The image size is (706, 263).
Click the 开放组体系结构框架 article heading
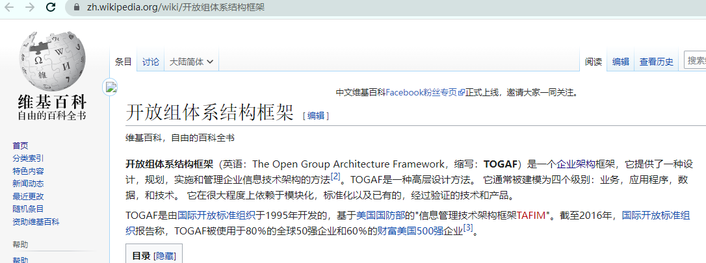(x=209, y=112)
